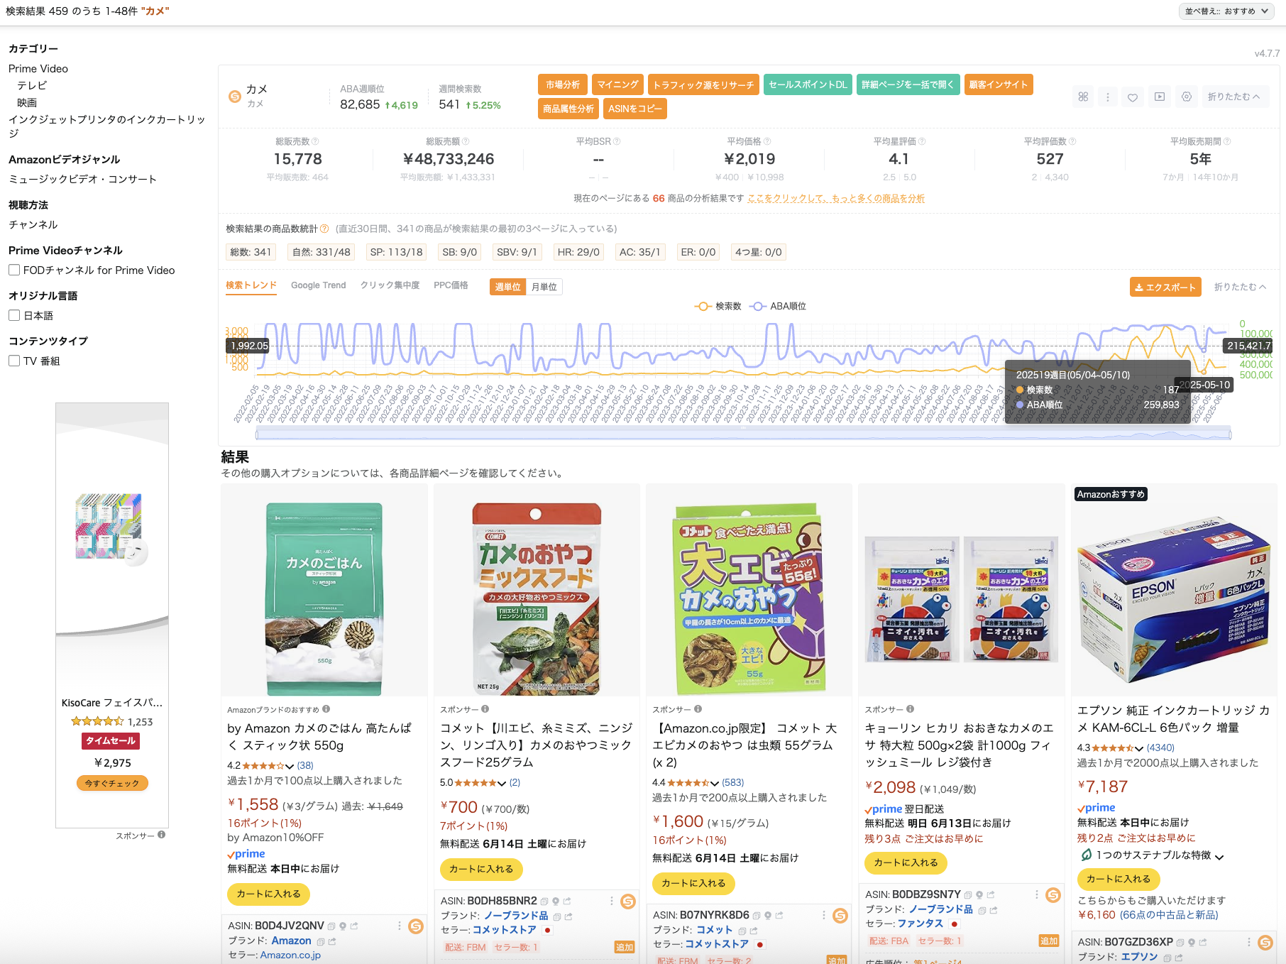Image resolution: width=1286 pixels, height=964 pixels.
Task: Switch chart to 月単位 view
Action: (x=544, y=287)
